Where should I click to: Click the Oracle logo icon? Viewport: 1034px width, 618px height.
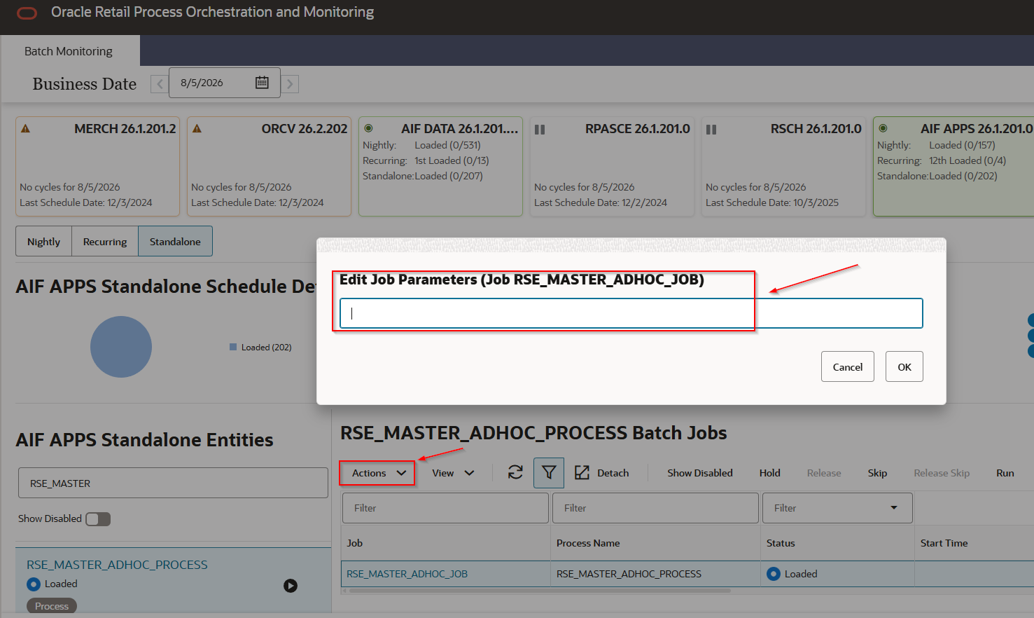27,13
